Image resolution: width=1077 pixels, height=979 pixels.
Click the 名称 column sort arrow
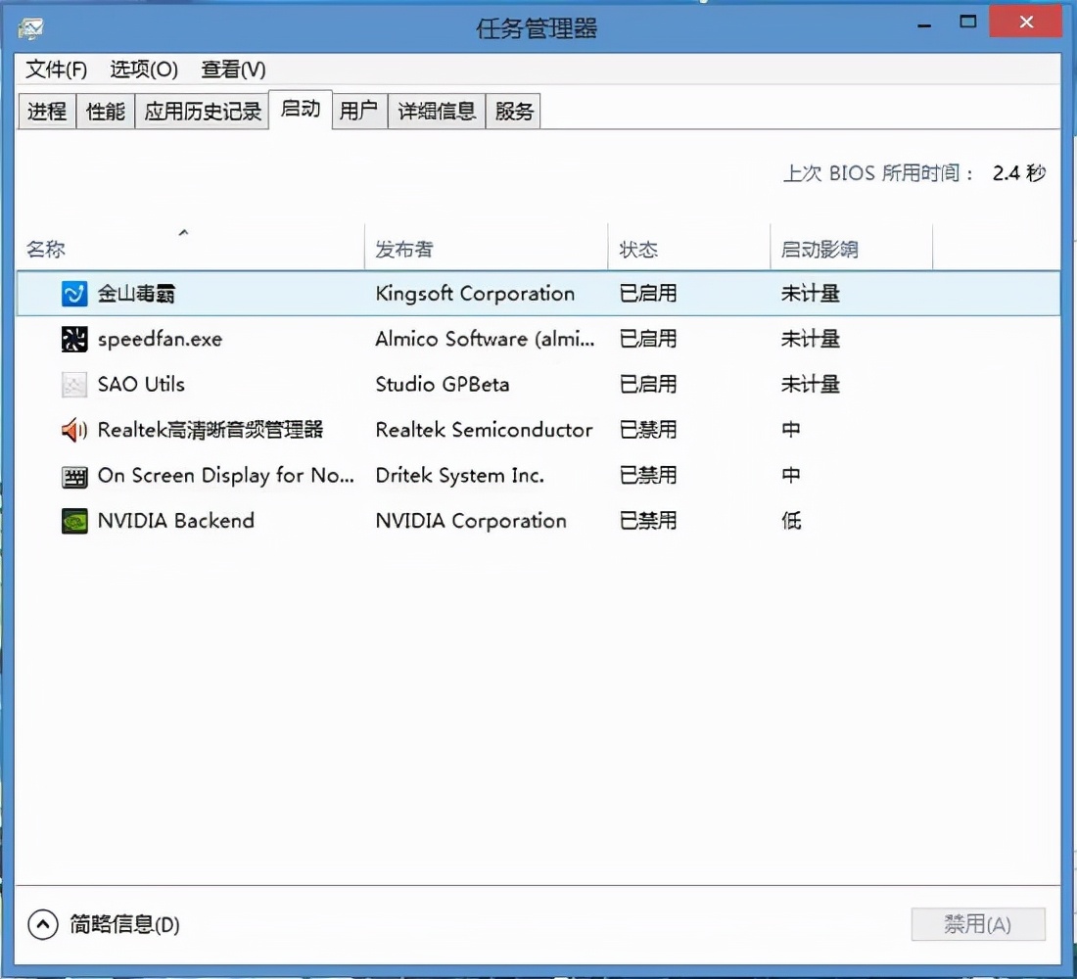pos(184,233)
